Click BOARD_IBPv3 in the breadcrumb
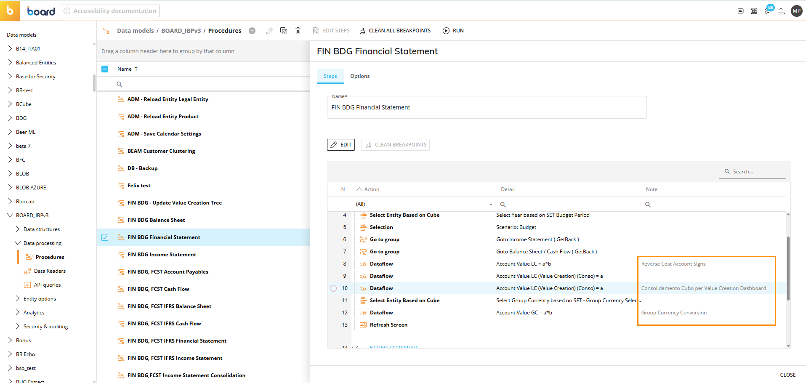This screenshot has width=806, height=383. pos(181,31)
